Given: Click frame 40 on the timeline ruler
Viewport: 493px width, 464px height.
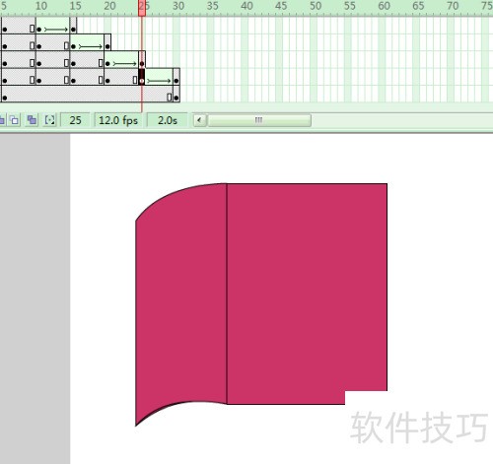Looking at the screenshot, I should pos(246,6).
